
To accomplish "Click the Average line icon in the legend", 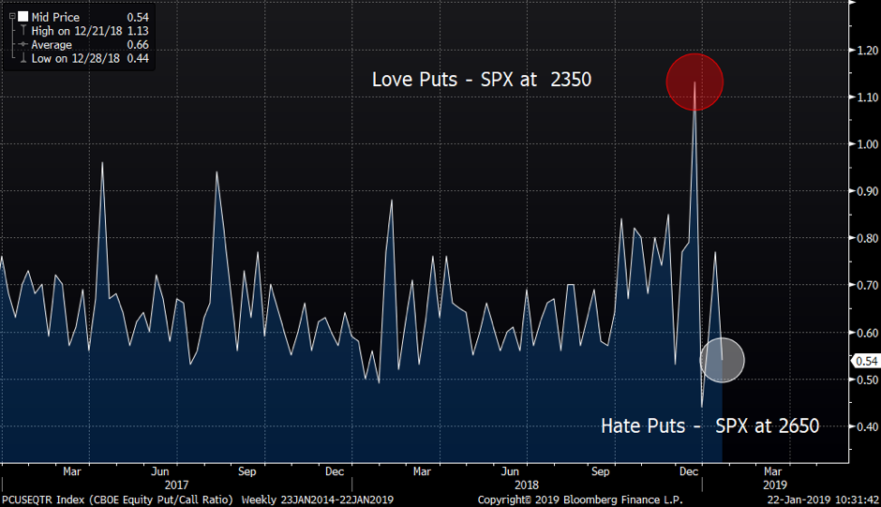I will [23, 44].
